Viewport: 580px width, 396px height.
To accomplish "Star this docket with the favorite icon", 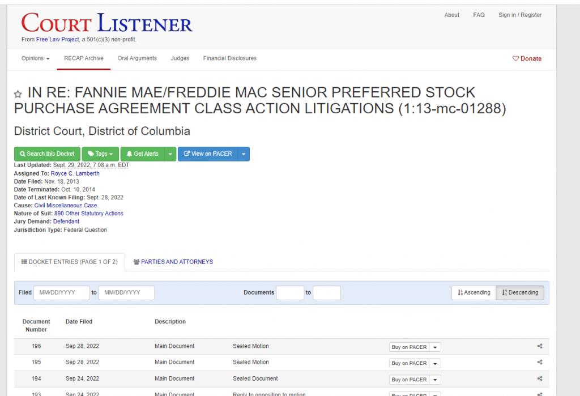I will tap(18, 94).
